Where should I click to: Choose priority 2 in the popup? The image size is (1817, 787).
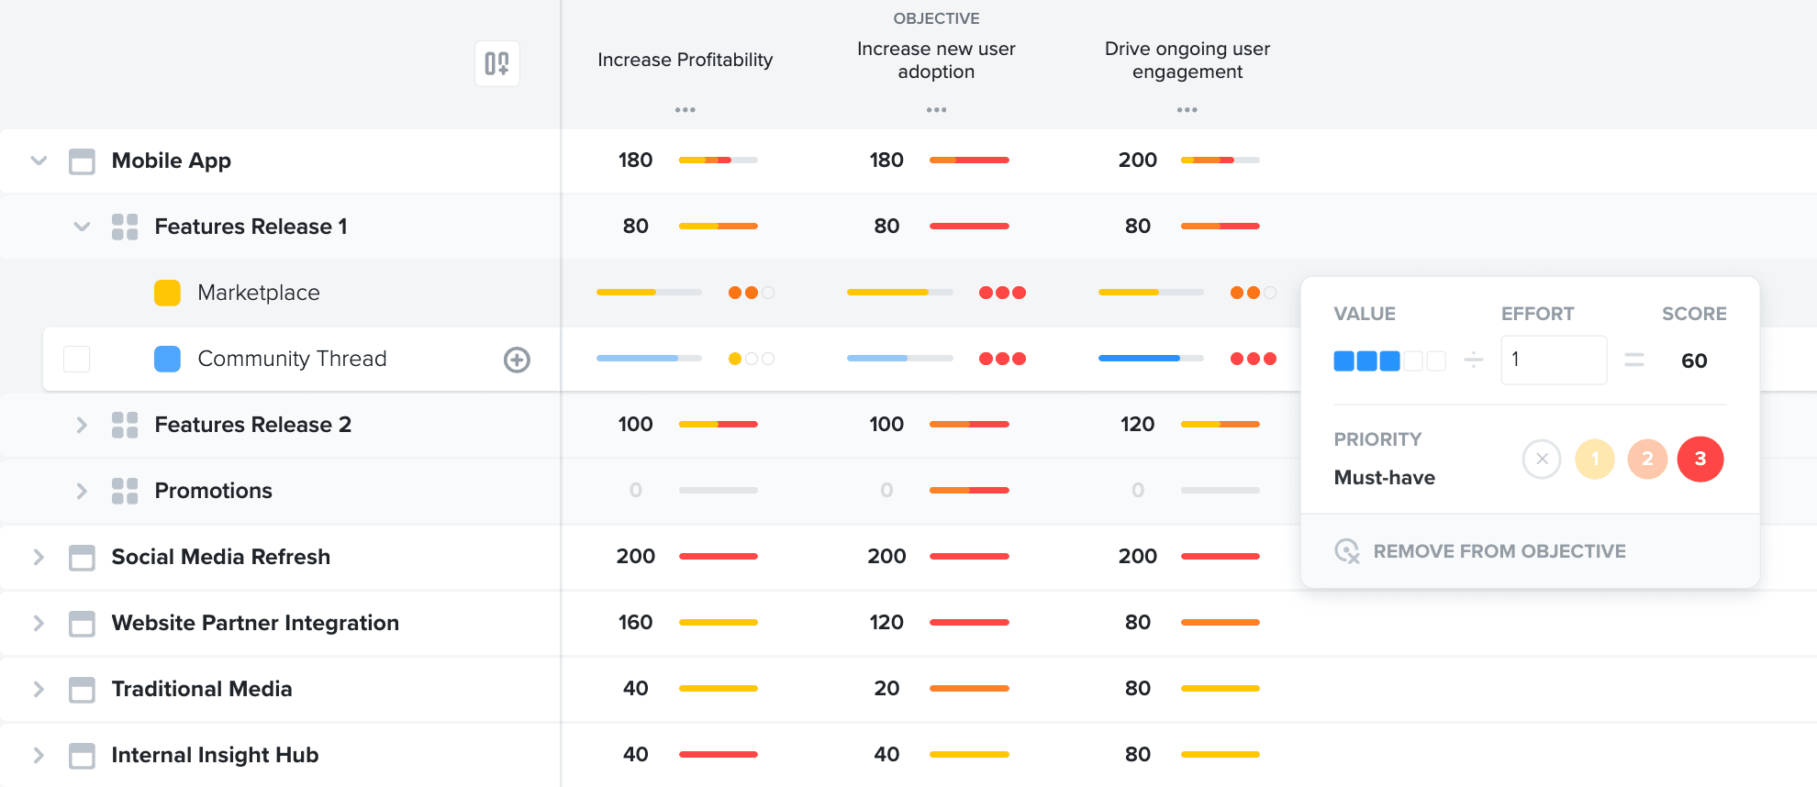coord(1647,459)
